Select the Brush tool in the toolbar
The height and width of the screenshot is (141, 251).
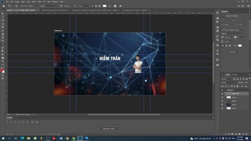click(x=3, y=31)
